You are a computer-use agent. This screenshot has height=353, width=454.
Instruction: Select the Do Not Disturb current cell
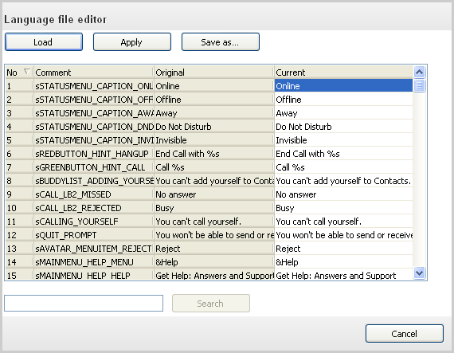click(x=343, y=127)
